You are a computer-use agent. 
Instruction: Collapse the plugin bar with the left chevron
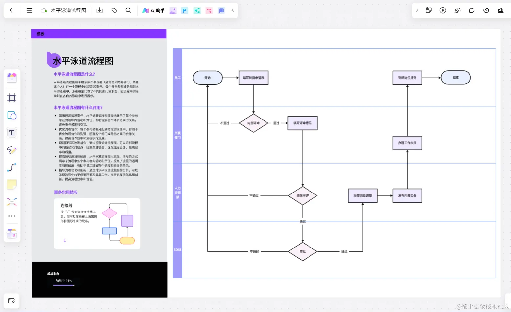tap(232, 10)
